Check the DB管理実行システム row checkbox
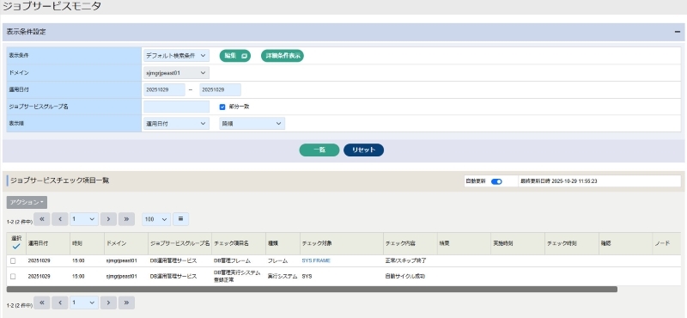 click(x=13, y=277)
